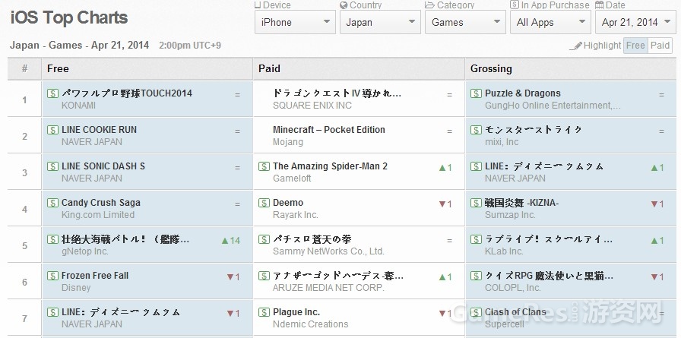The image size is (681, 338).
Task: Click publisher Rayark Inc.
Action: point(296,215)
